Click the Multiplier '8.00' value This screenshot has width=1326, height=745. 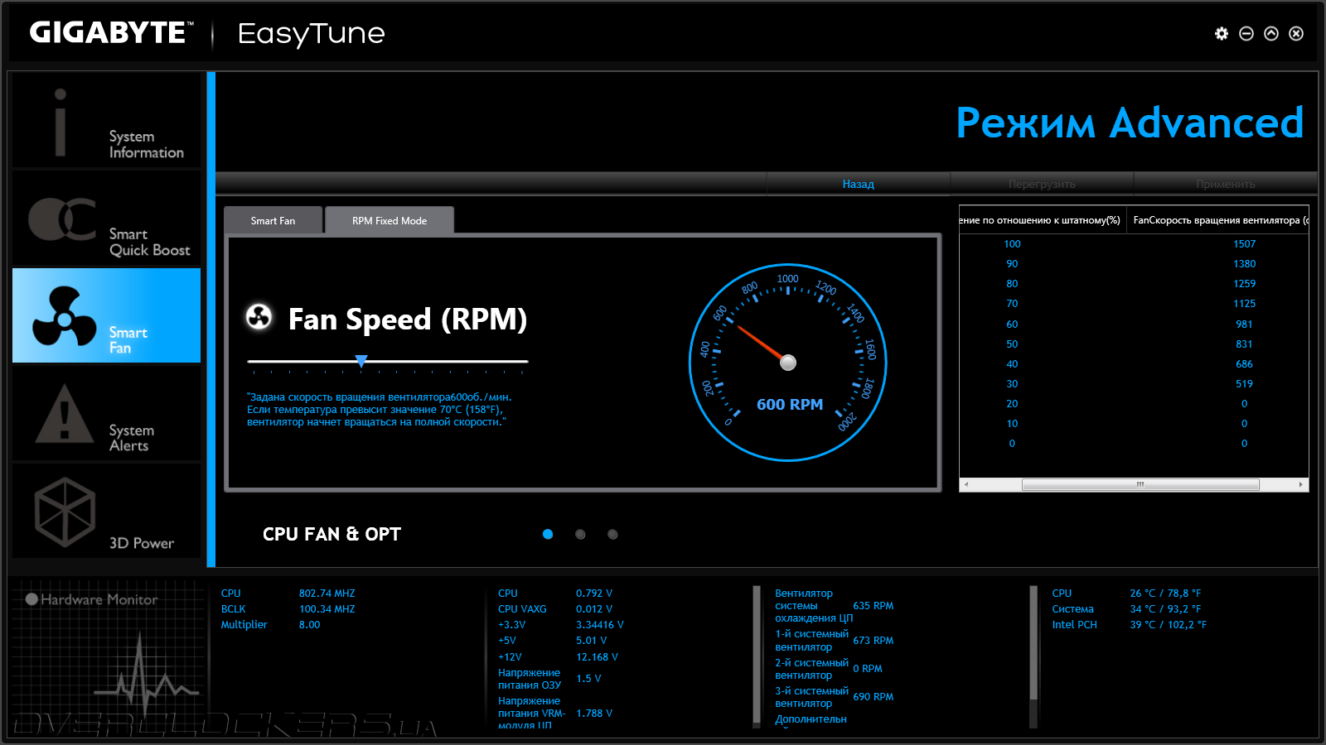click(309, 625)
